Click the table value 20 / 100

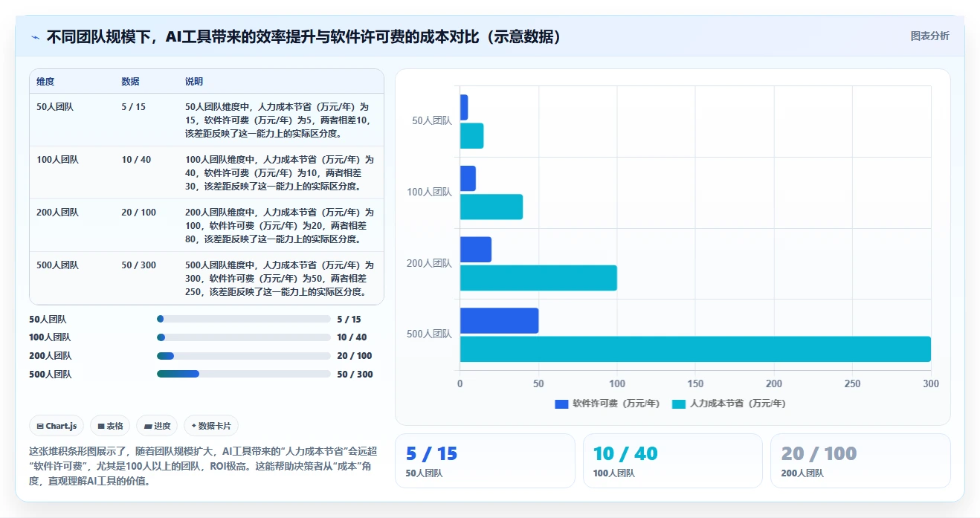[138, 213]
